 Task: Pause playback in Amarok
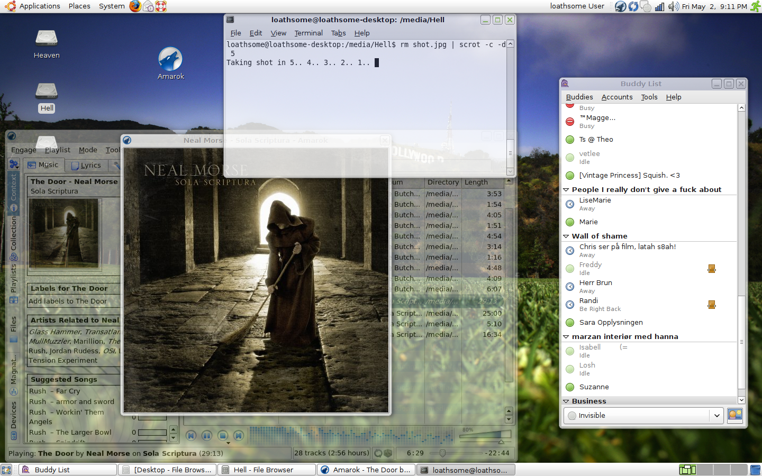207,436
